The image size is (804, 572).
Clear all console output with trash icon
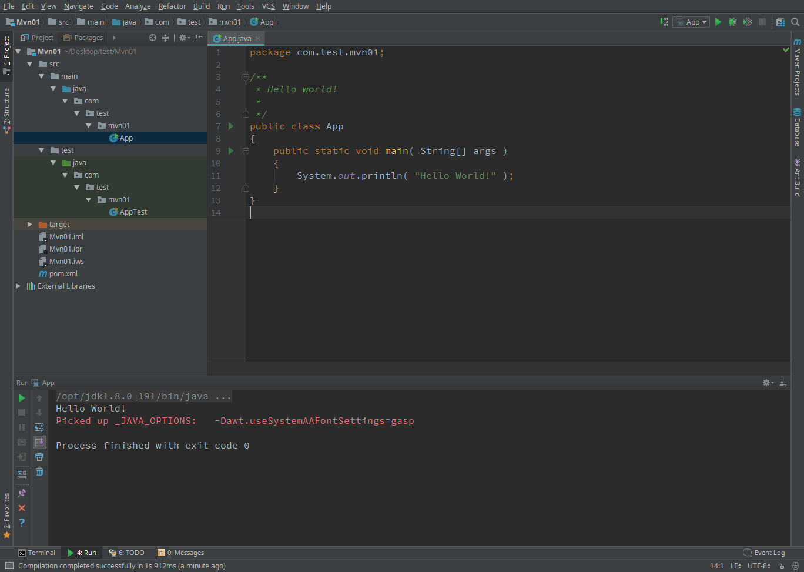tap(39, 471)
